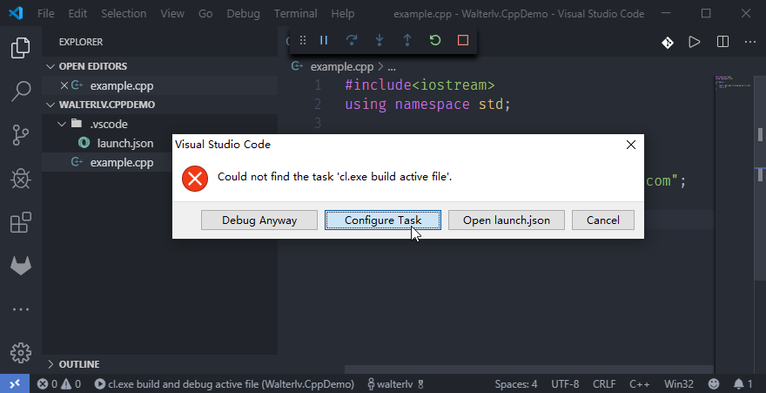The image size is (766, 393).
Task: Pause debugging in debug toolbar
Action: [324, 40]
